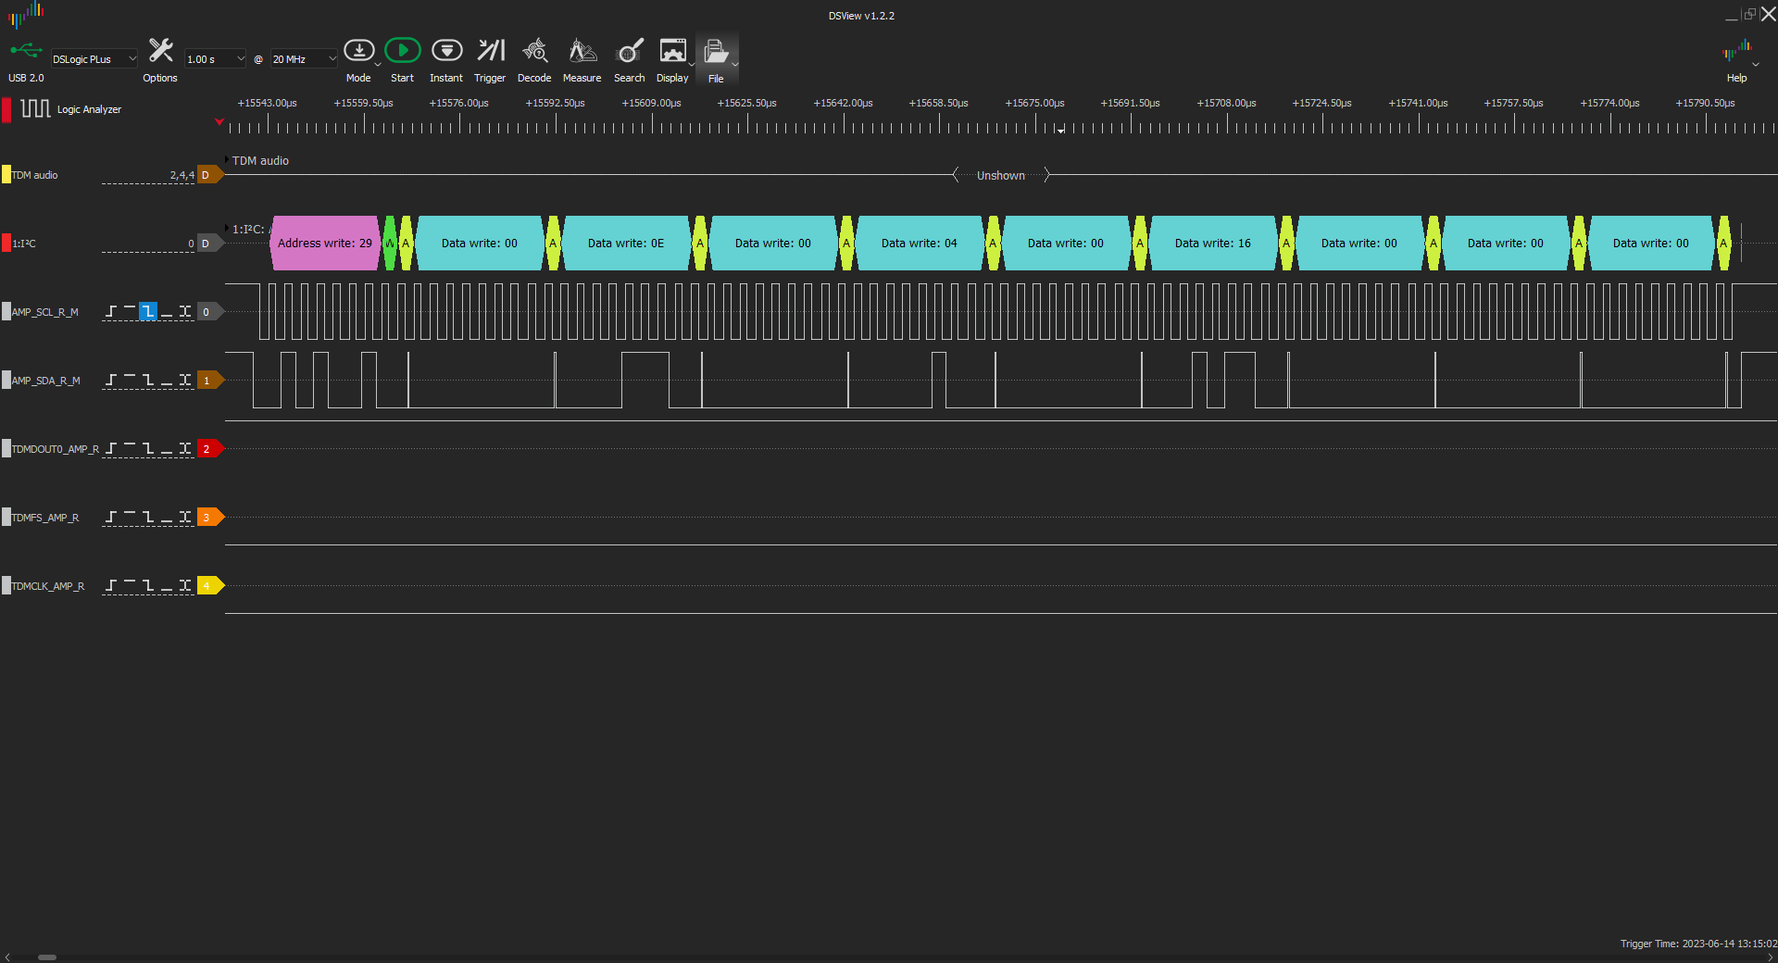This screenshot has height=963, width=1778.
Task: Click the 'Data write: 16' annotation
Action: [1213, 243]
